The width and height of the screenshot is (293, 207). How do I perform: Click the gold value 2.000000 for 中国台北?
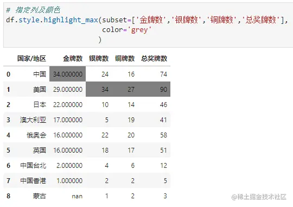pyautogui.click(x=69, y=166)
